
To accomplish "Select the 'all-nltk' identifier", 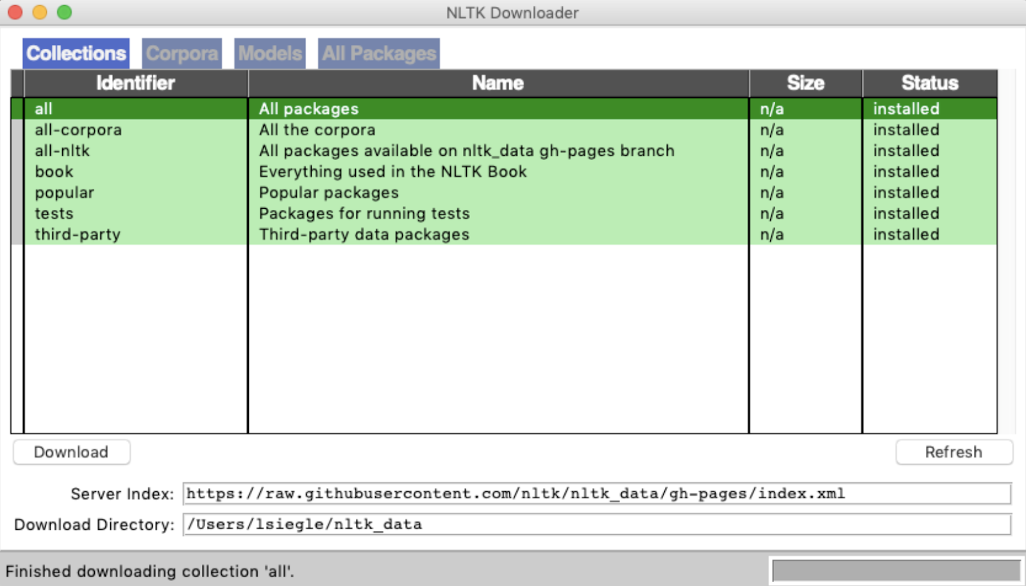I will [x=62, y=151].
